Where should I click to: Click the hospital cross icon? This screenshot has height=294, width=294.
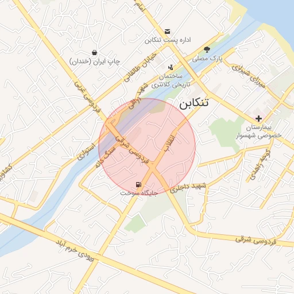[x=258, y=118]
